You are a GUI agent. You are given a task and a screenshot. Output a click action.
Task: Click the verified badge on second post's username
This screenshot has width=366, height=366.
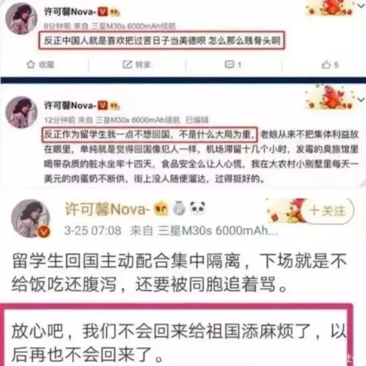coord(103,105)
